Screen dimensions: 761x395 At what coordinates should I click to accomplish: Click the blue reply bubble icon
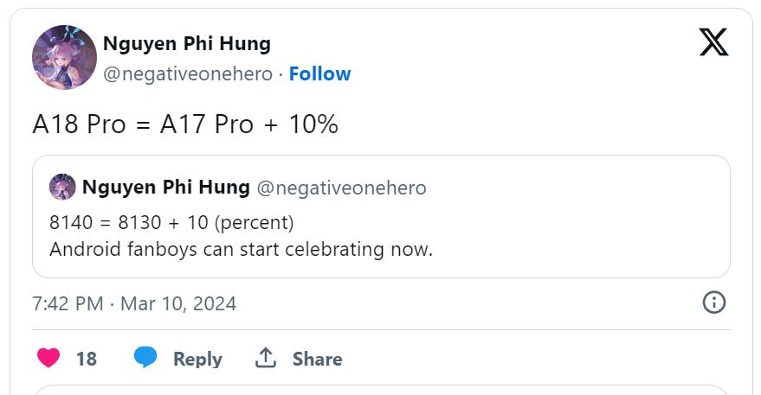click(145, 358)
